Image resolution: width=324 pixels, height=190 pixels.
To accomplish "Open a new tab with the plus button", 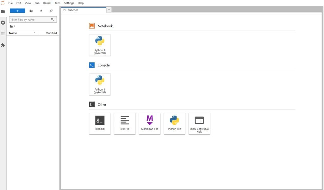I will (x=109, y=10).
